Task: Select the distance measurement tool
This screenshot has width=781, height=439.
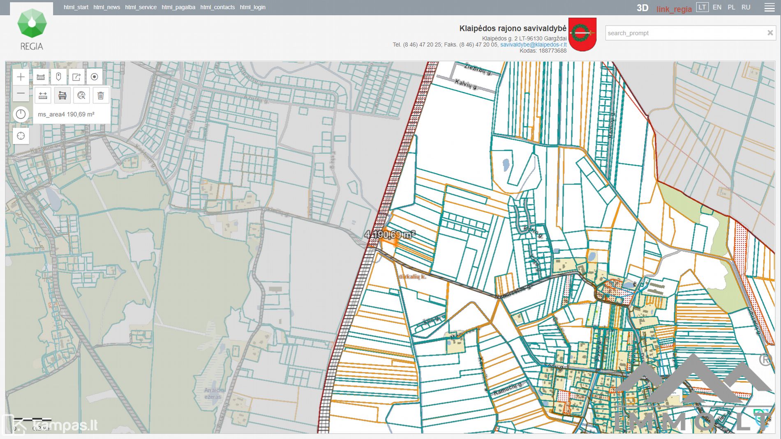Action: [x=43, y=96]
